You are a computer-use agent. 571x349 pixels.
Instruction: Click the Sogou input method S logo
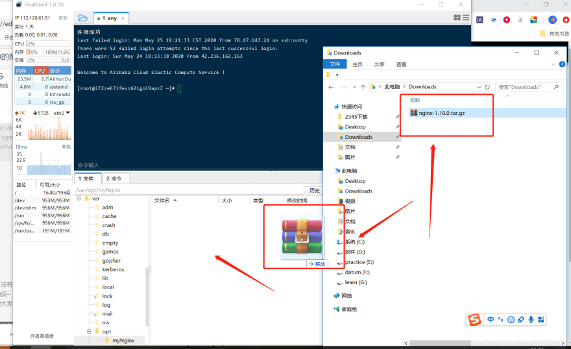tap(474, 320)
